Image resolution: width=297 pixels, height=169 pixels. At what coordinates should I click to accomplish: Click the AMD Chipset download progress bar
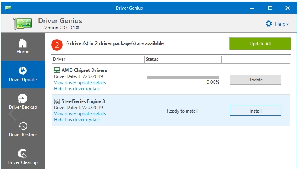tap(183, 78)
